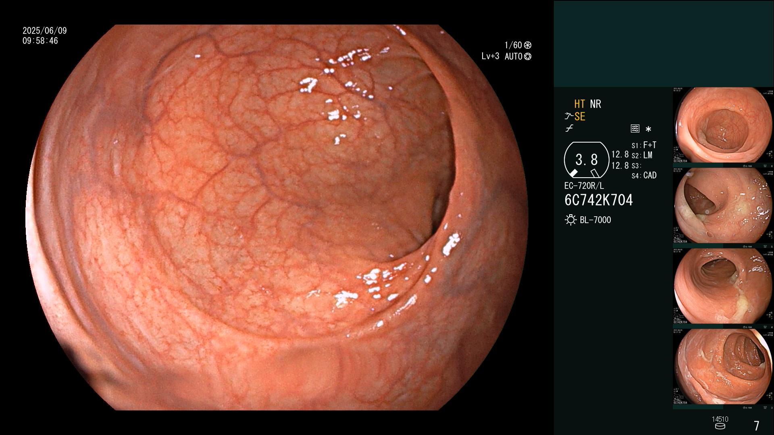Open the second thumbnail with bubbles

723,206
